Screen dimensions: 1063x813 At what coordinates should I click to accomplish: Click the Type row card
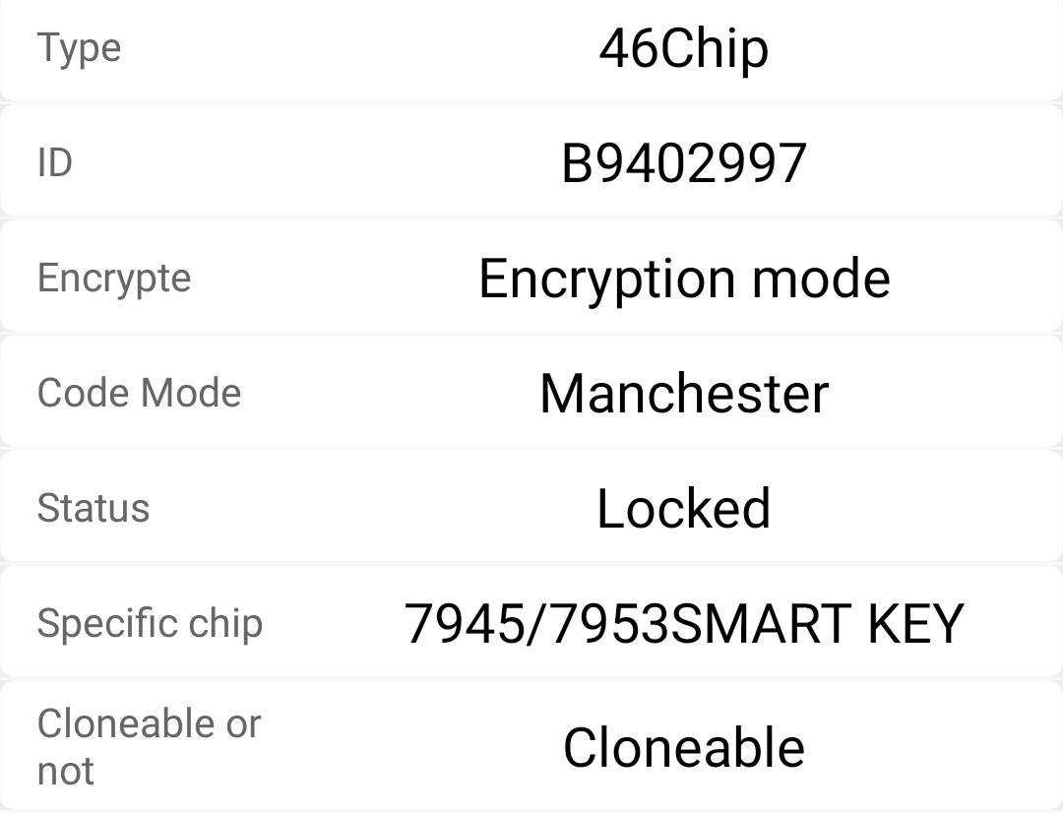coord(531,50)
